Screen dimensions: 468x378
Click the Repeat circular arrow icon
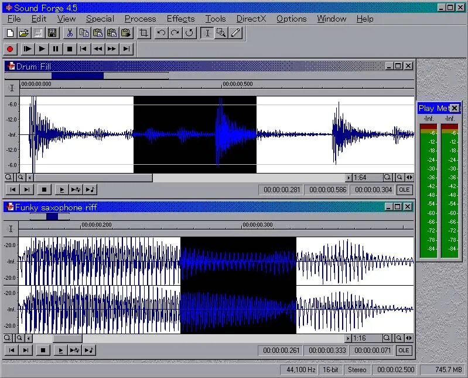coord(189,33)
